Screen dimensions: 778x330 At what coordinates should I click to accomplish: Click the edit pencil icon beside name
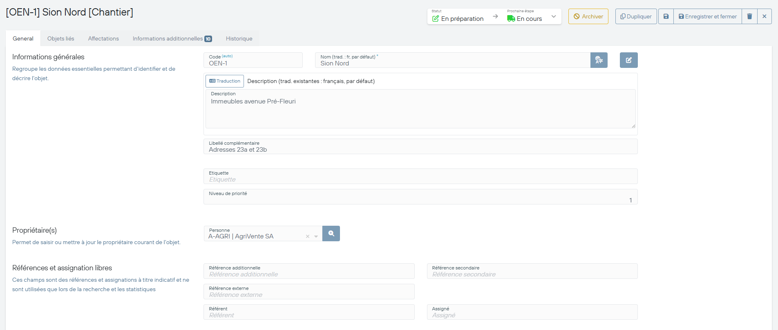click(628, 60)
